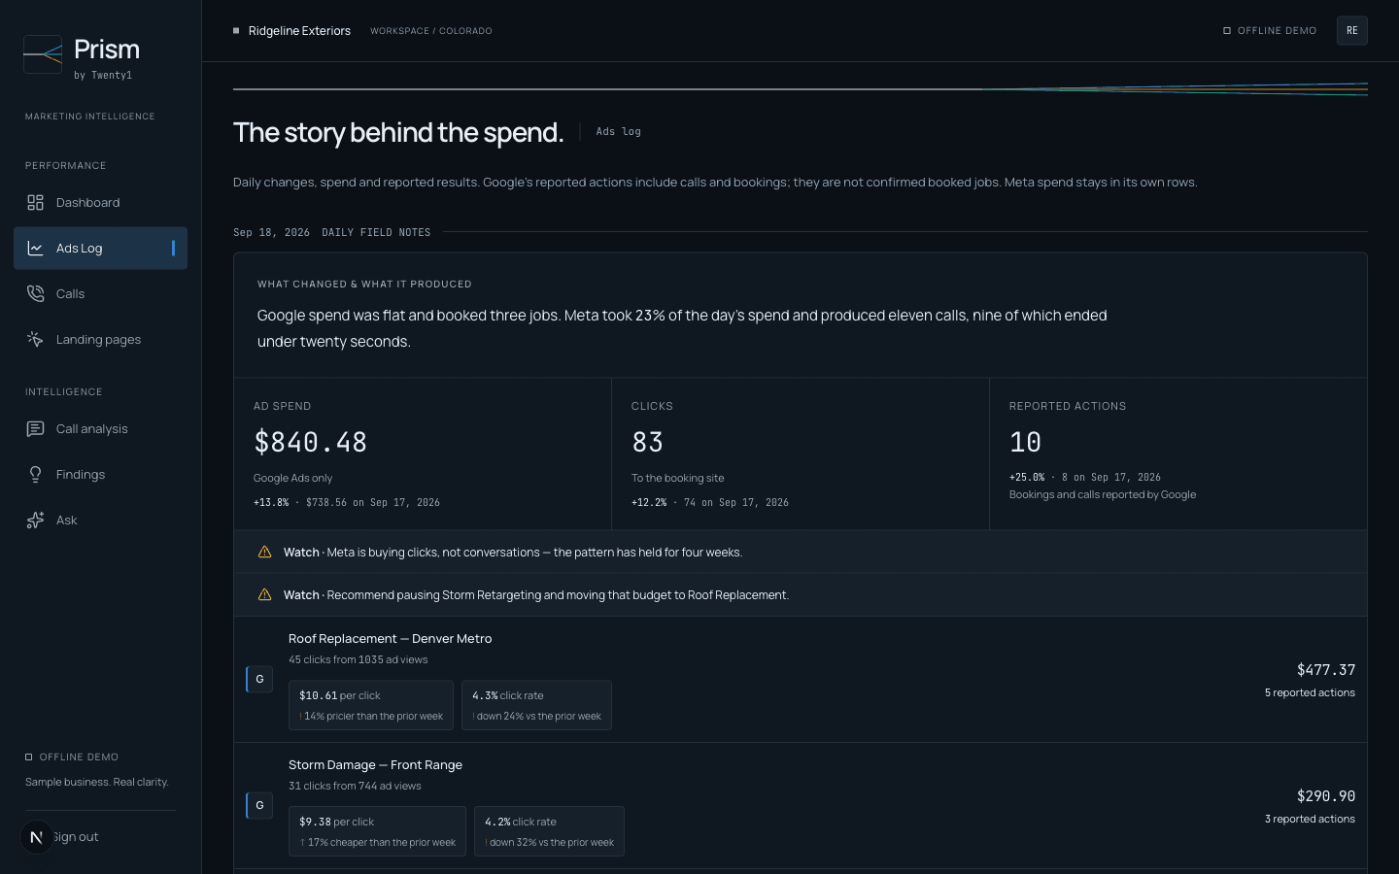Click the 10 reported actions value
Viewport: 1399px width, 874px height.
pyautogui.click(x=1026, y=442)
